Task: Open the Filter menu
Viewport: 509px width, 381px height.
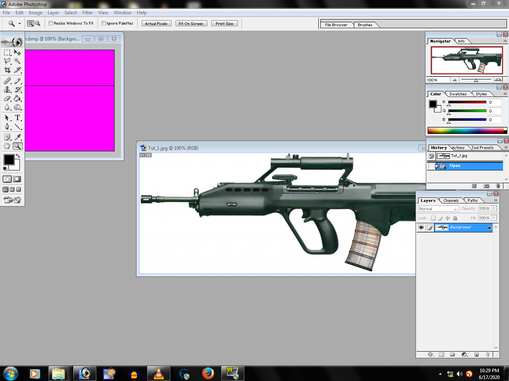Action: coord(87,12)
